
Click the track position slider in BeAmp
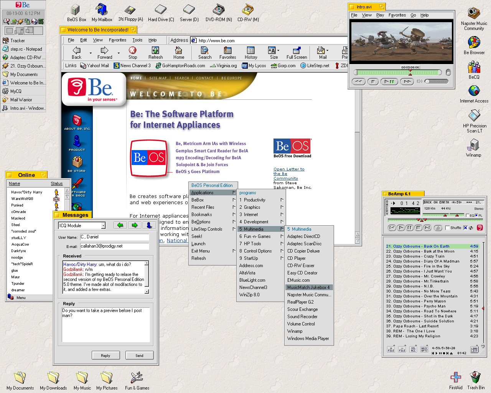(435, 220)
